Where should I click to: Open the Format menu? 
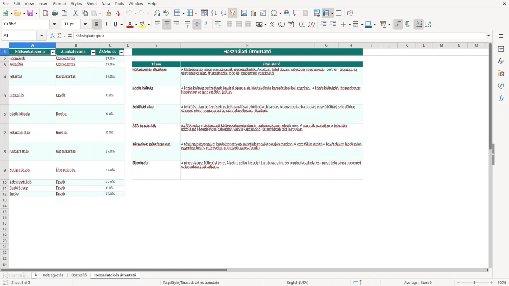click(x=60, y=3)
